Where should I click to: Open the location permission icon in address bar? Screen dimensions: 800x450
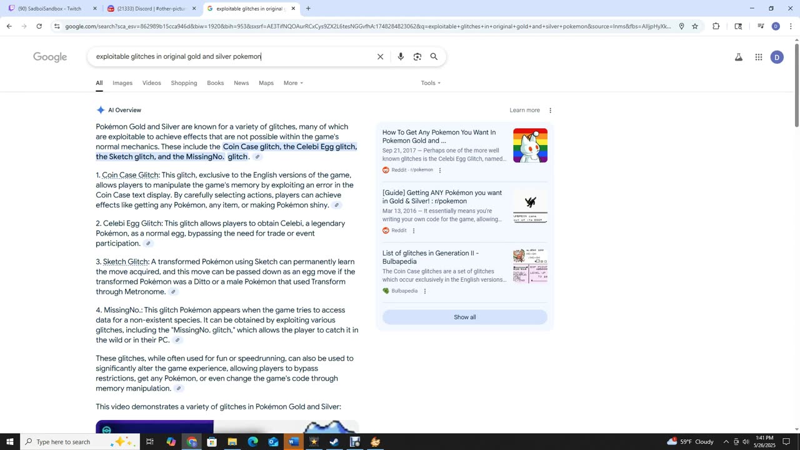pos(681,26)
